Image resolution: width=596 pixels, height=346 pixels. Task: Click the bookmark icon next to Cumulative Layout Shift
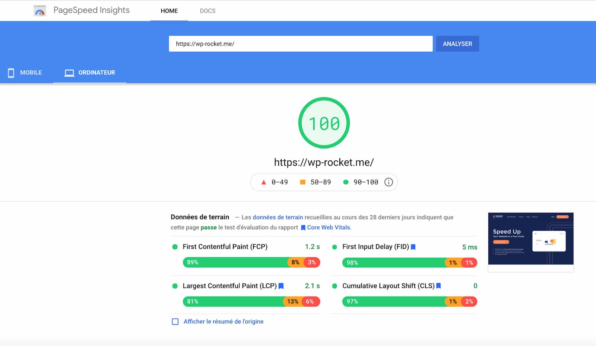(438, 286)
